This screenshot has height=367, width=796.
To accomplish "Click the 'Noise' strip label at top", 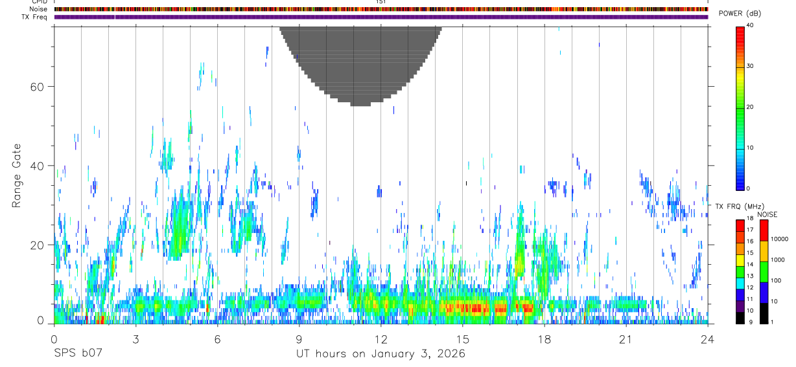I will pos(39,9).
